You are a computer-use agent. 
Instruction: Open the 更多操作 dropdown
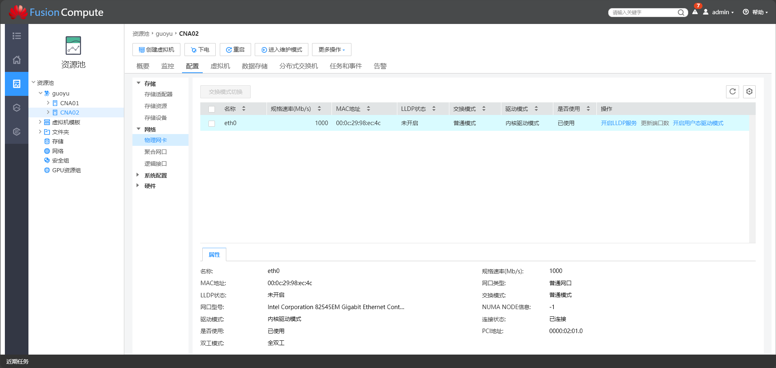[332, 50]
